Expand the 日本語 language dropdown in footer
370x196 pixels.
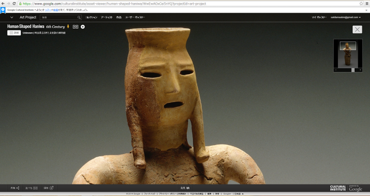coord(239,194)
